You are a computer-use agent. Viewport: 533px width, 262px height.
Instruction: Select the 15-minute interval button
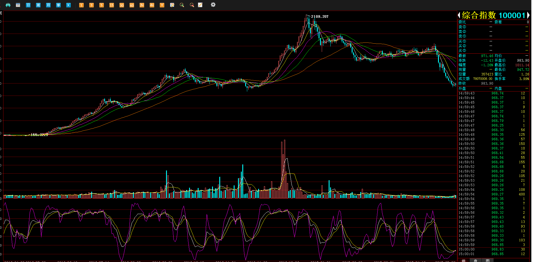pyautogui.click(x=112, y=5)
